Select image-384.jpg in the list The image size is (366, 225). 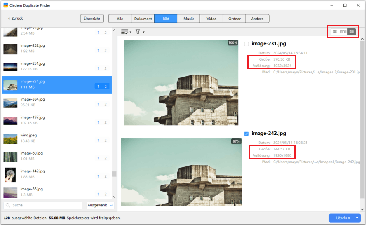point(57,103)
